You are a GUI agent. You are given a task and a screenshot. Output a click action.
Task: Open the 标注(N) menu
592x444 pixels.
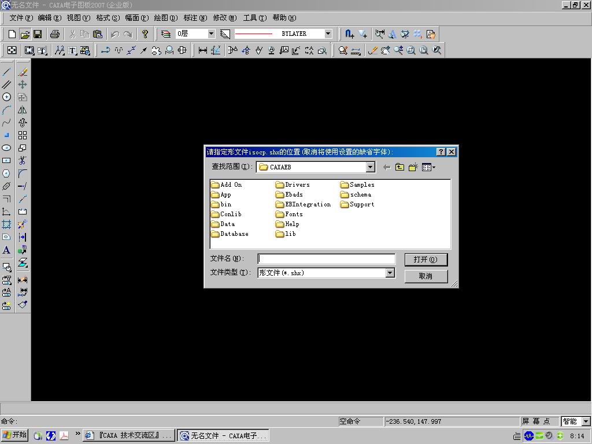click(x=195, y=18)
